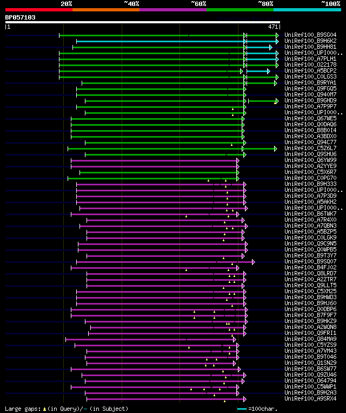Go to the UniRef100_Q8LRD7 record

click(x=310, y=273)
